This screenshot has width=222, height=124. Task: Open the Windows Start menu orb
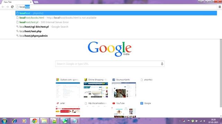tap(5, 121)
